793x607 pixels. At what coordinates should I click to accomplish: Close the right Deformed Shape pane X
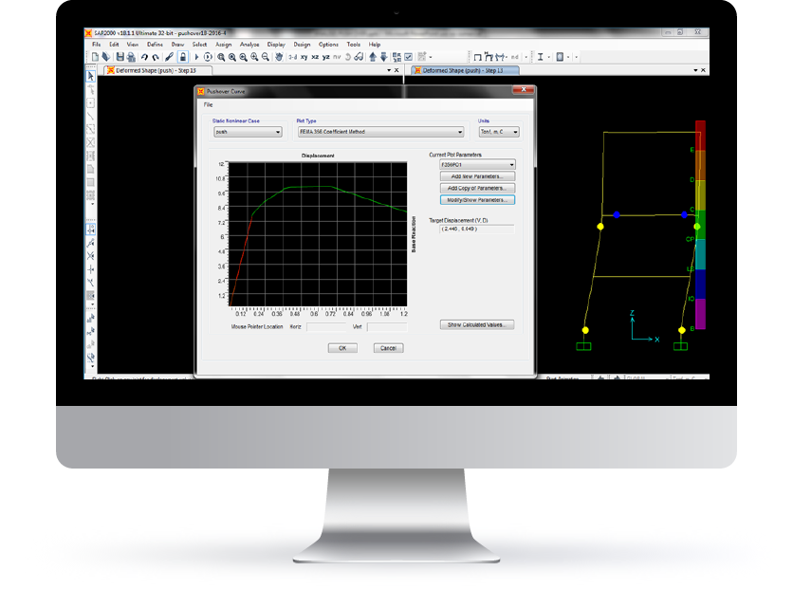coord(703,70)
